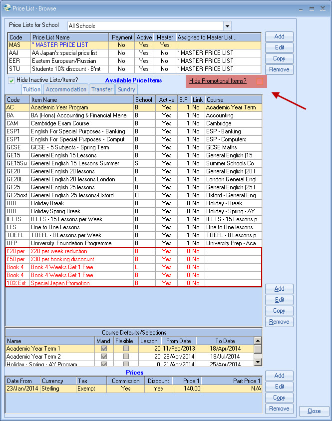
Task: Toggle Hide Inactive Lists/Items checkbox
Action: 11,80
